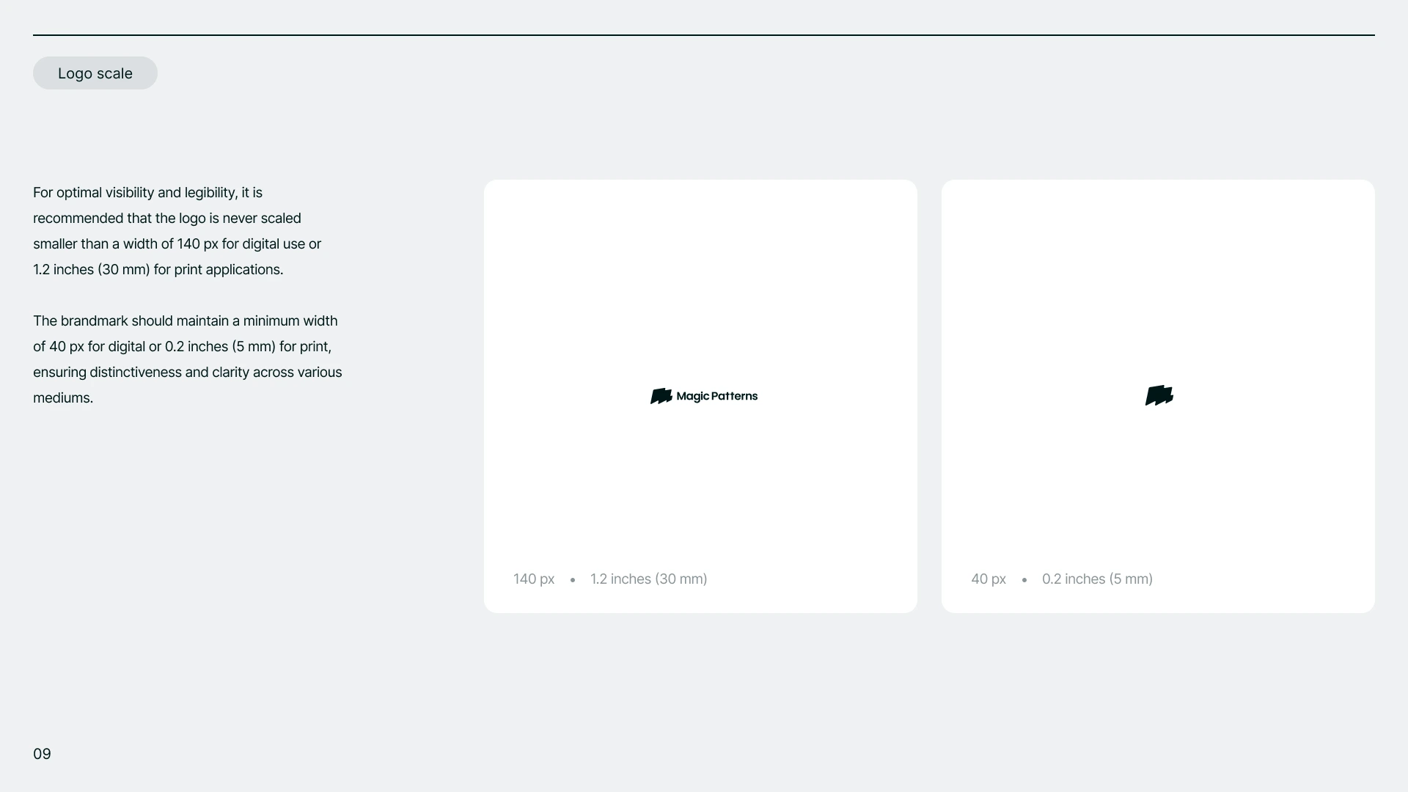Click the Magic Patterns full logo
This screenshot has width=1408, height=792.
click(704, 396)
